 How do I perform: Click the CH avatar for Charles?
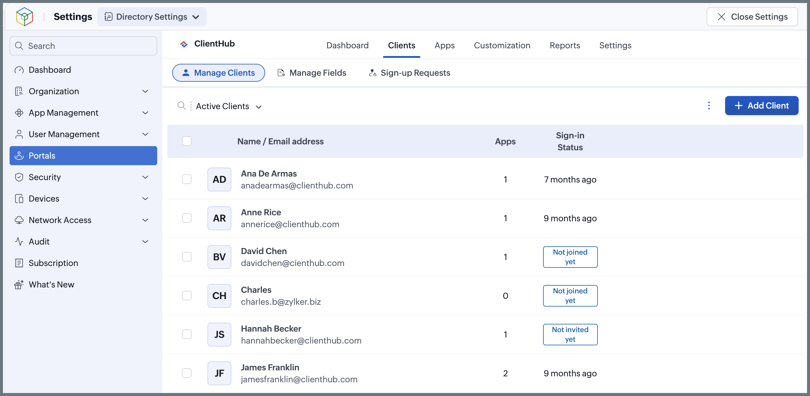click(219, 296)
